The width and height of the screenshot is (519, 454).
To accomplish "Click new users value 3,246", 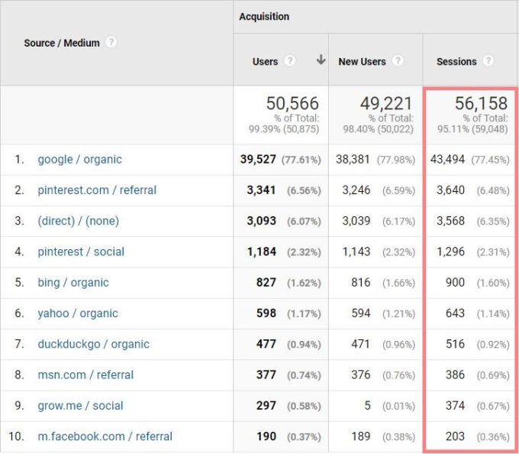I will pyautogui.click(x=356, y=190).
